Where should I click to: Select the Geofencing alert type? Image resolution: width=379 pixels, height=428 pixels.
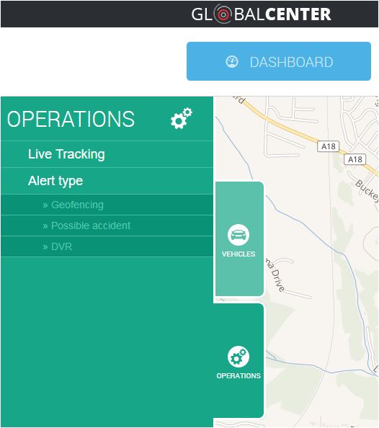click(107, 205)
